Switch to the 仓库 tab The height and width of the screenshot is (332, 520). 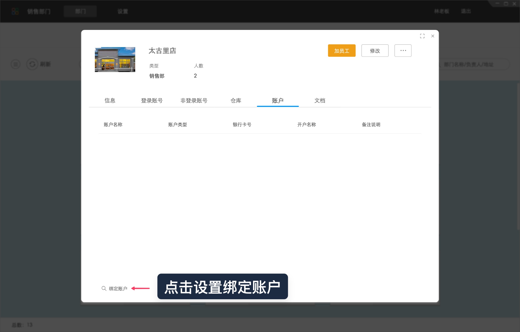pyautogui.click(x=236, y=101)
